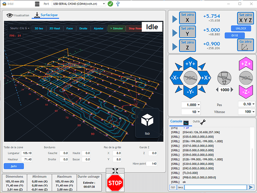Expand the XY speed 10 dropdown
Image resolution: width=257 pixels, height=193 pixels.
(x=198, y=112)
